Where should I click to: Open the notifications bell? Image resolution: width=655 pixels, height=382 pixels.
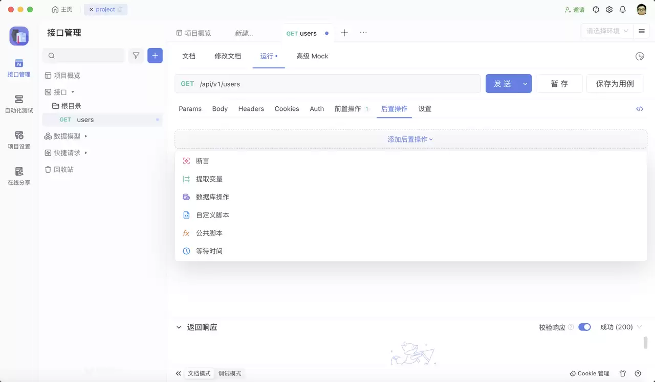(x=623, y=10)
